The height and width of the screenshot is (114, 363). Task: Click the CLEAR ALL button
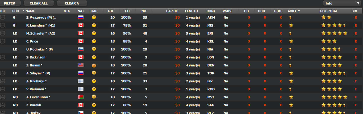[39, 3]
